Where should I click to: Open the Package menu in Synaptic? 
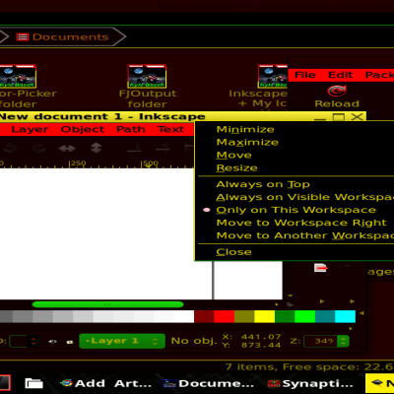tap(379, 75)
